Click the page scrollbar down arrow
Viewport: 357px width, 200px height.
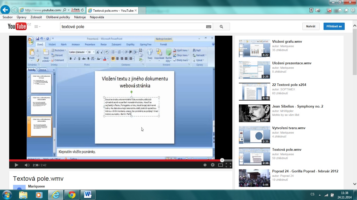click(x=355, y=184)
